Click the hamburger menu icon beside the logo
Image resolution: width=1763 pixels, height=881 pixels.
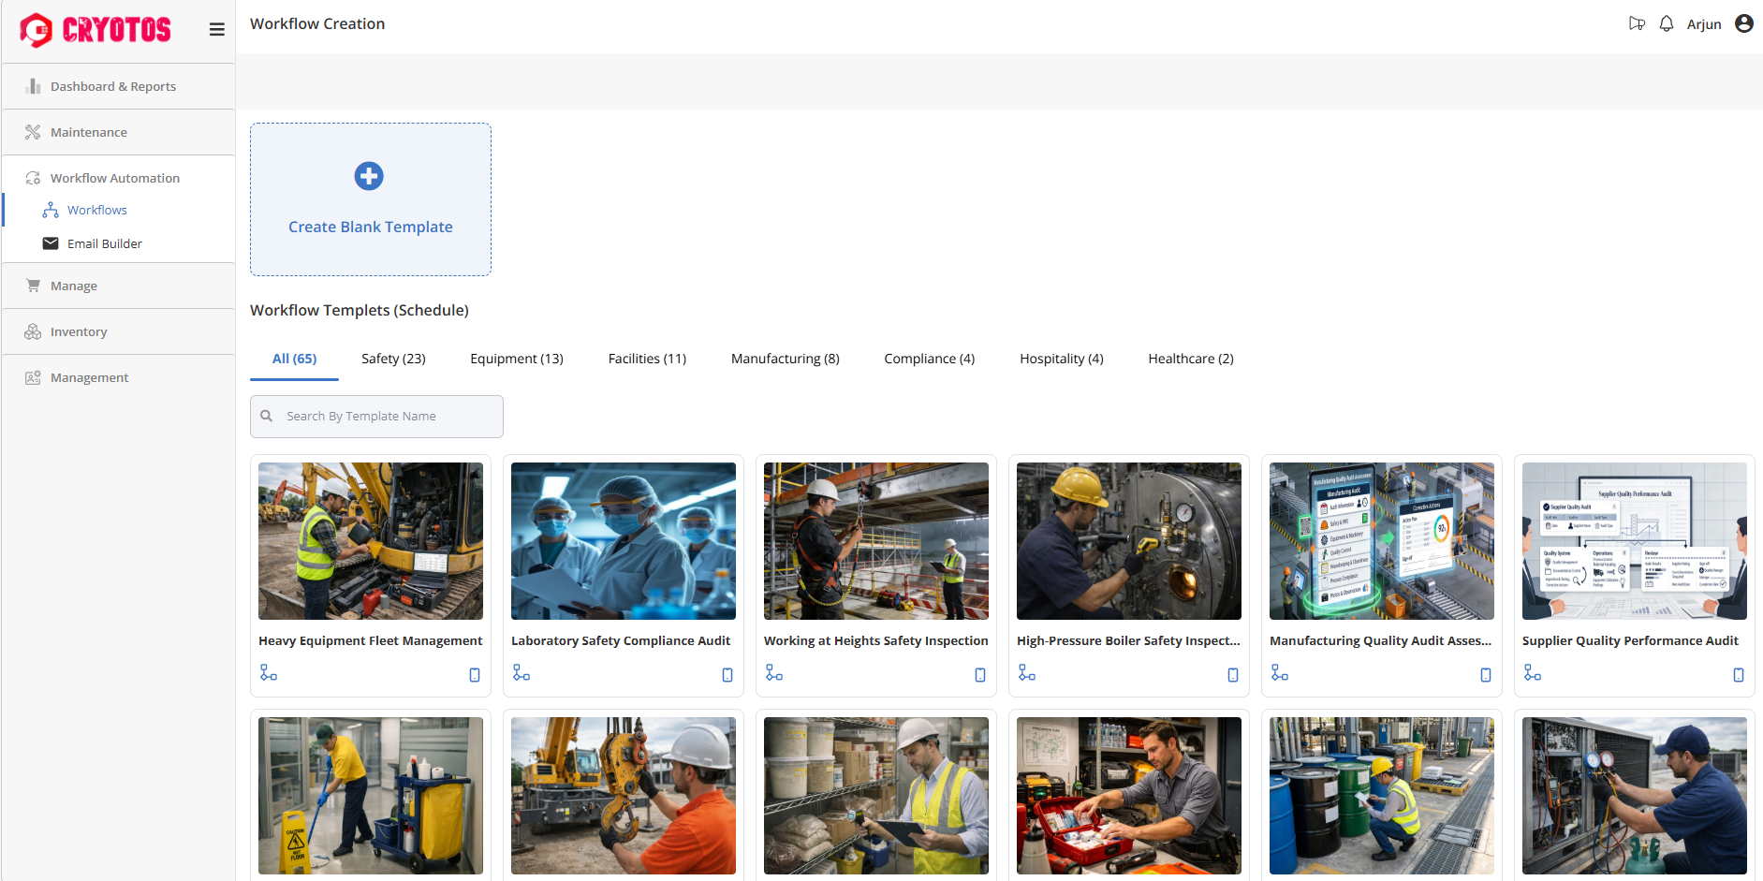[216, 30]
